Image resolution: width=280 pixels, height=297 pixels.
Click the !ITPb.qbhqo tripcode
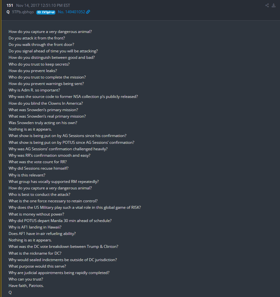click(23, 12)
